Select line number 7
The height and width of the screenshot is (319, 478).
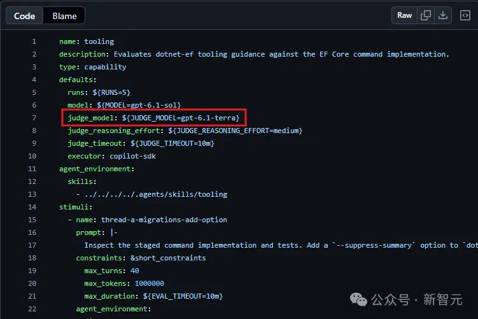click(x=34, y=118)
